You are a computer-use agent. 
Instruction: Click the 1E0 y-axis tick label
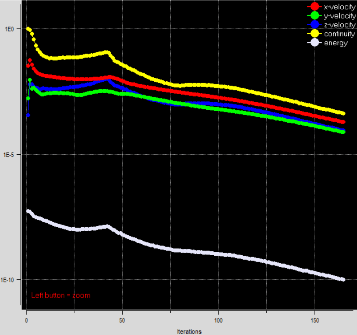pos(9,29)
